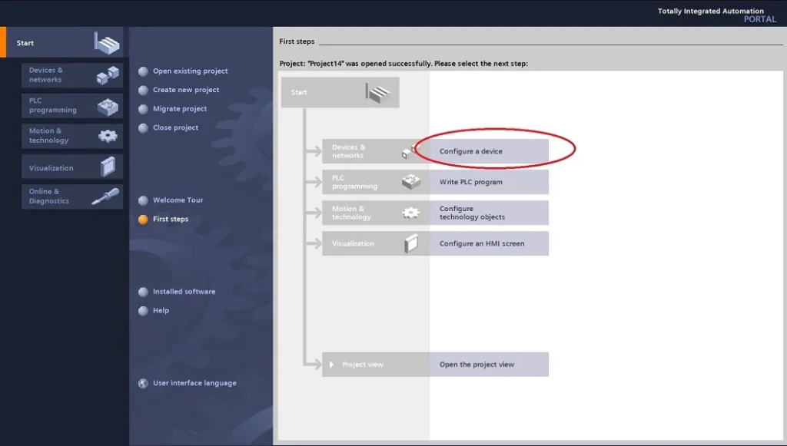The width and height of the screenshot is (787, 446).
Task: Click Configure a device link
Action: (471, 151)
